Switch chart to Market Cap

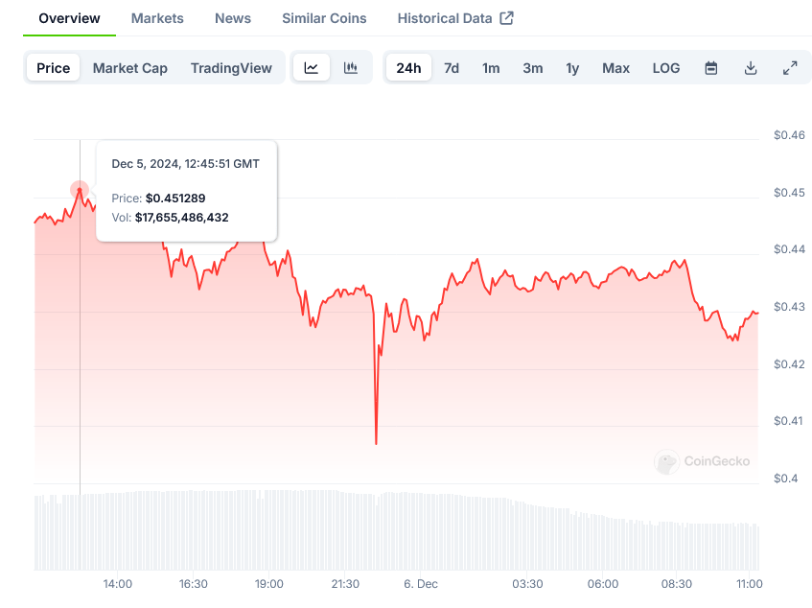[130, 68]
